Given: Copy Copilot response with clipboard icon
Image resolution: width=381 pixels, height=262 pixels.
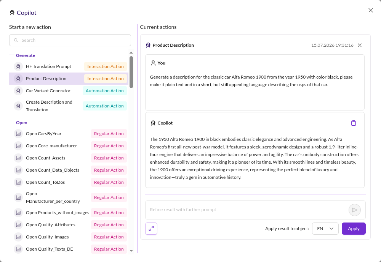Looking at the screenshot, I should [x=354, y=123].
